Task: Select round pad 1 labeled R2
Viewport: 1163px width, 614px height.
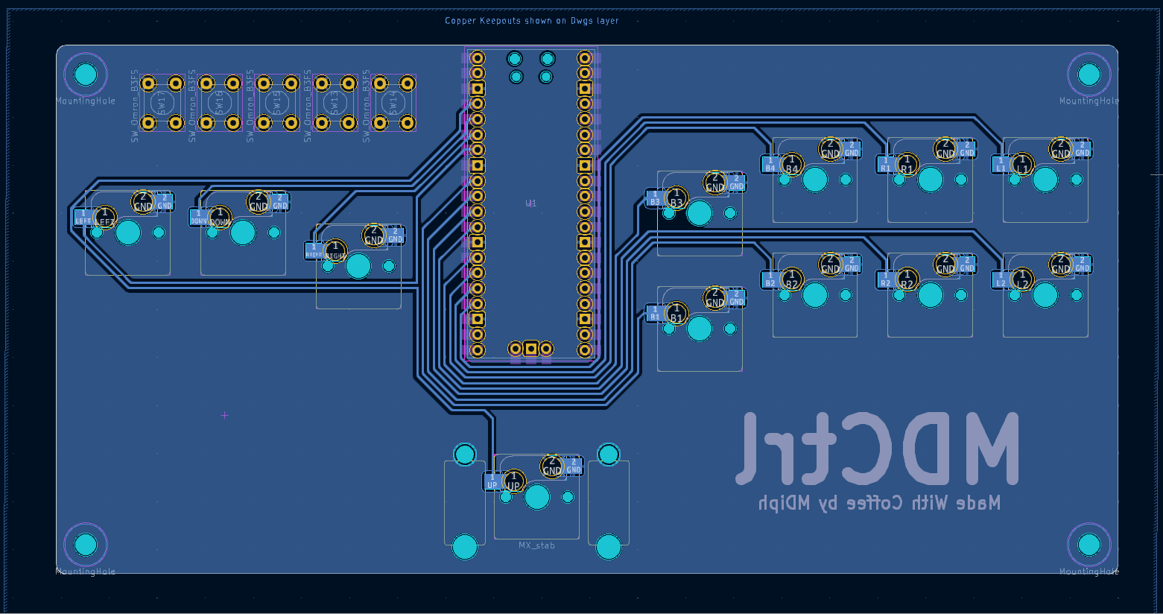Action: pos(907,279)
